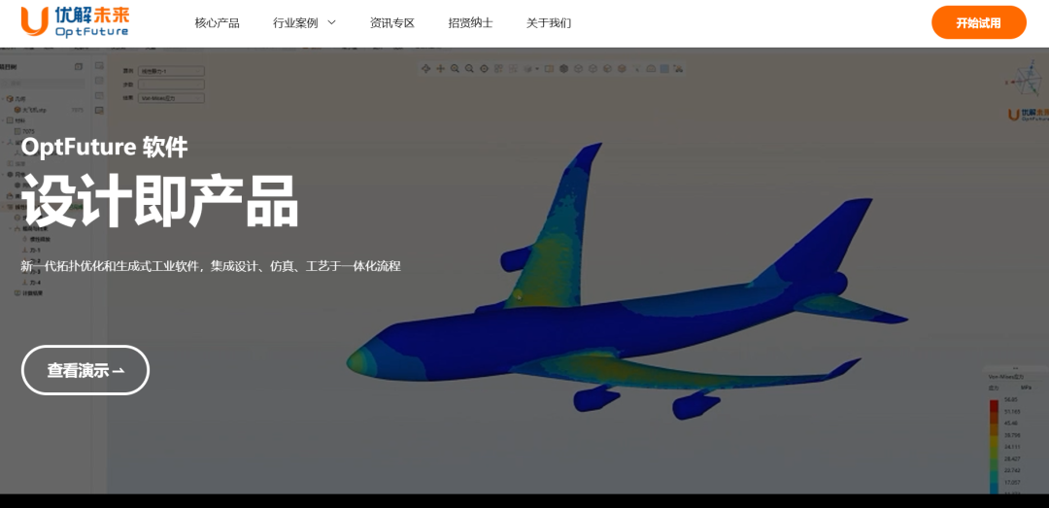1049x508 pixels.
Task: Open the 关于我们 page
Action: (549, 23)
